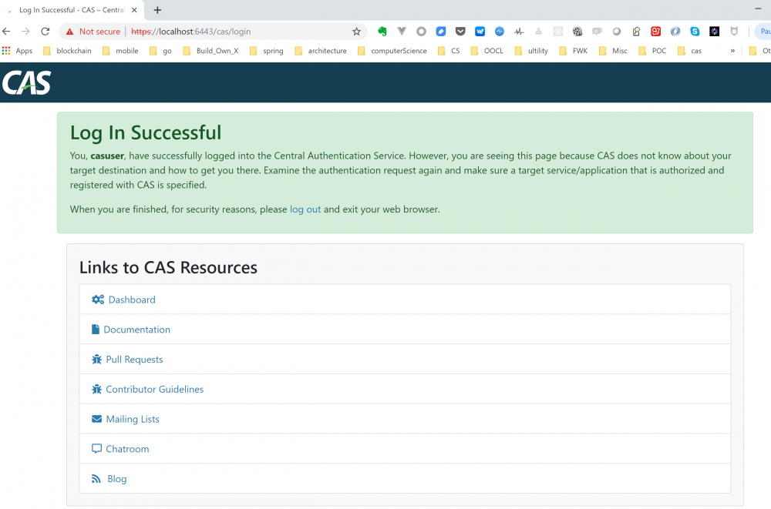Screen dimensions: 771x509
Task: Click the Links to CAS Resources heading
Action: [x=168, y=267]
